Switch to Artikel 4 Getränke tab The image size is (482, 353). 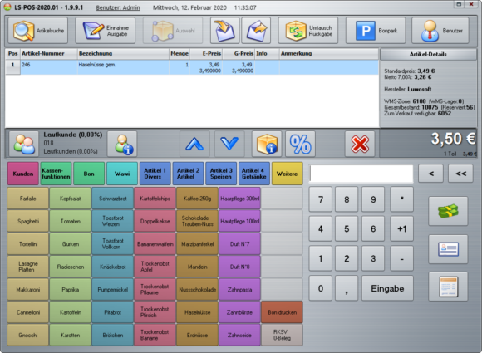click(x=254, y=174)
